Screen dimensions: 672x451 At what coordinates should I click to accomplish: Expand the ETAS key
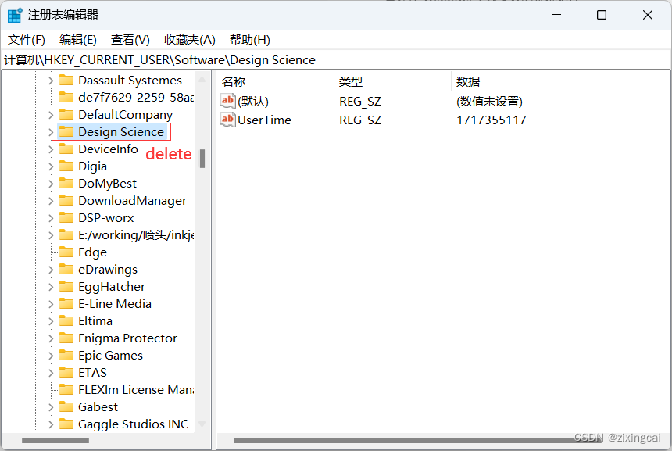coord(51,373)
